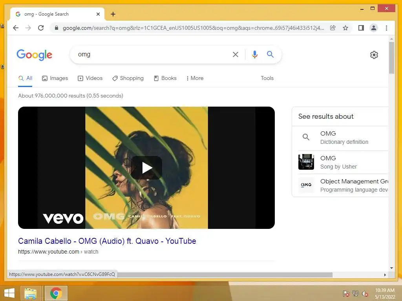Click the Chrome taskbar icon
This screenshot has height=301, width=402.
pos(56,293)
